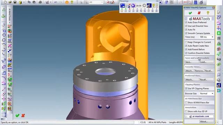Toggle Use Last Drawlist View checkbox
Image resolution: width=223 pixels, height=125 pixels.
pos(186,26)
